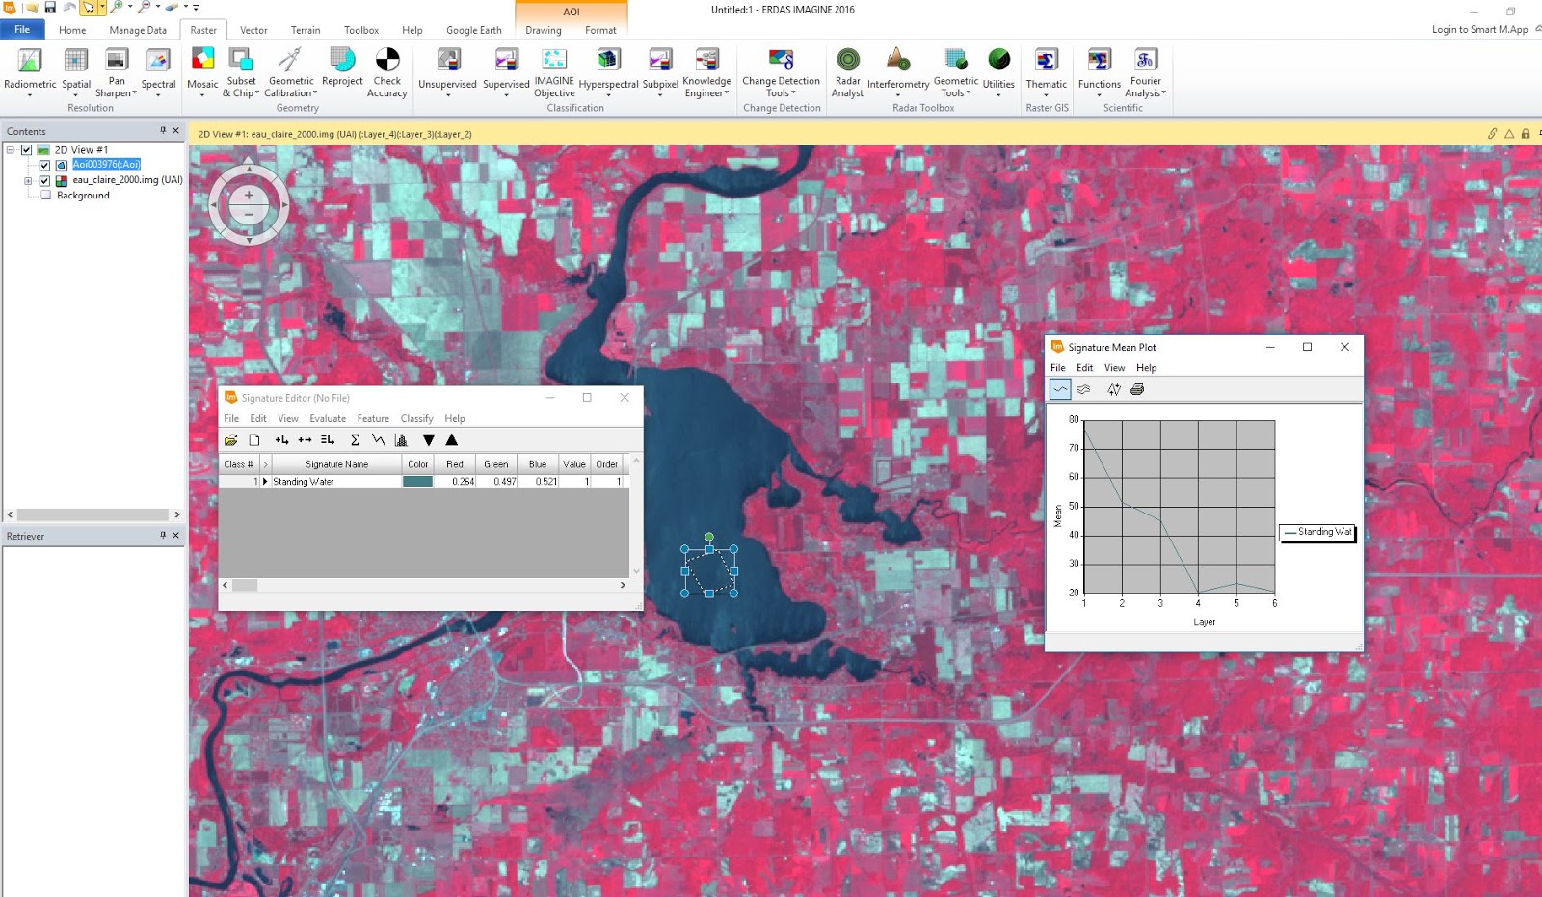Click the Signature Name column header
1542x897 pixels.
point(336,464)
